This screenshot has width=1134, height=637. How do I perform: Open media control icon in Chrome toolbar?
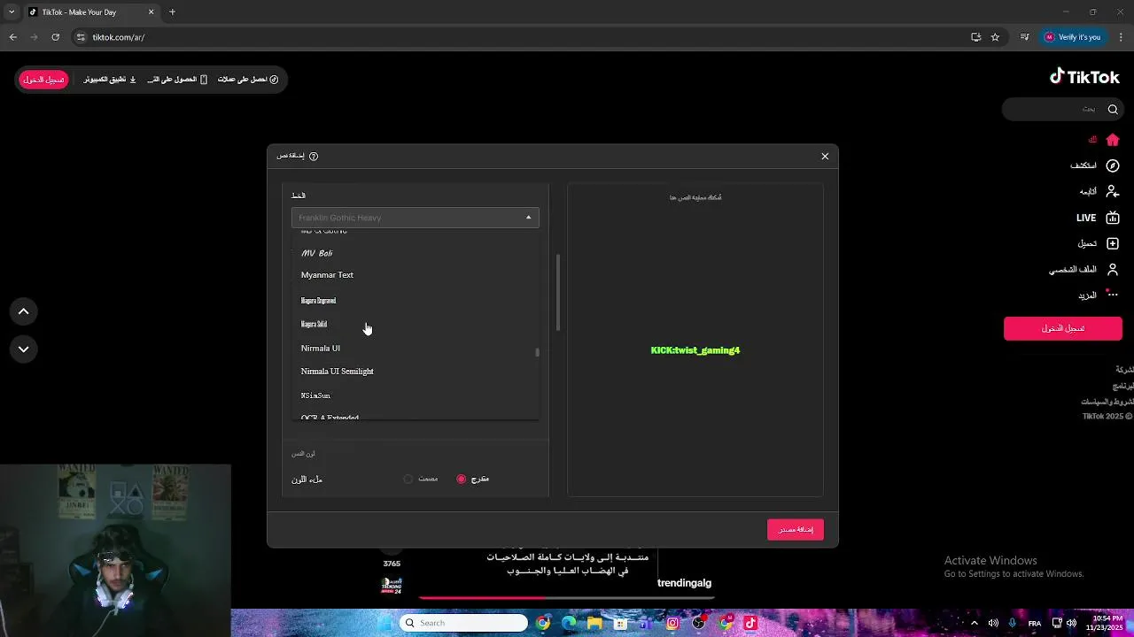coord(1025,37)
